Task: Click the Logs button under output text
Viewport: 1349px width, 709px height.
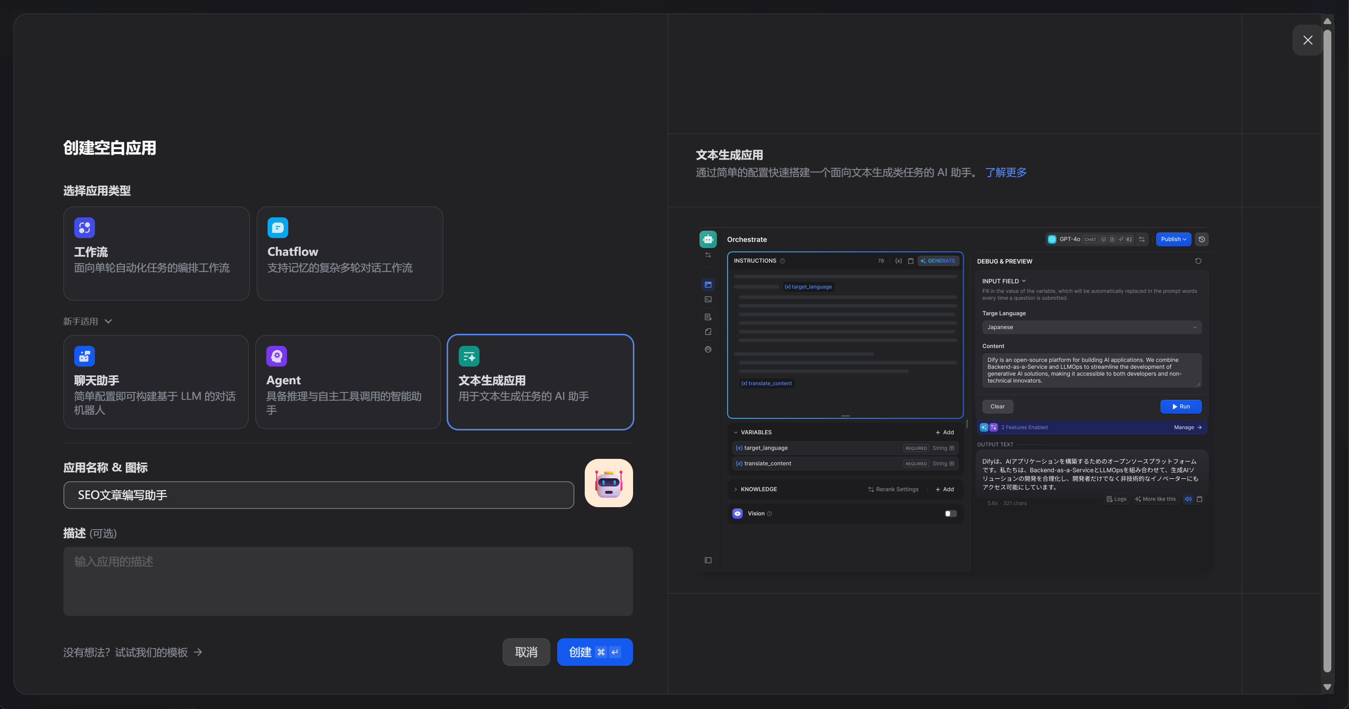Action: [x=1116, y=499]
